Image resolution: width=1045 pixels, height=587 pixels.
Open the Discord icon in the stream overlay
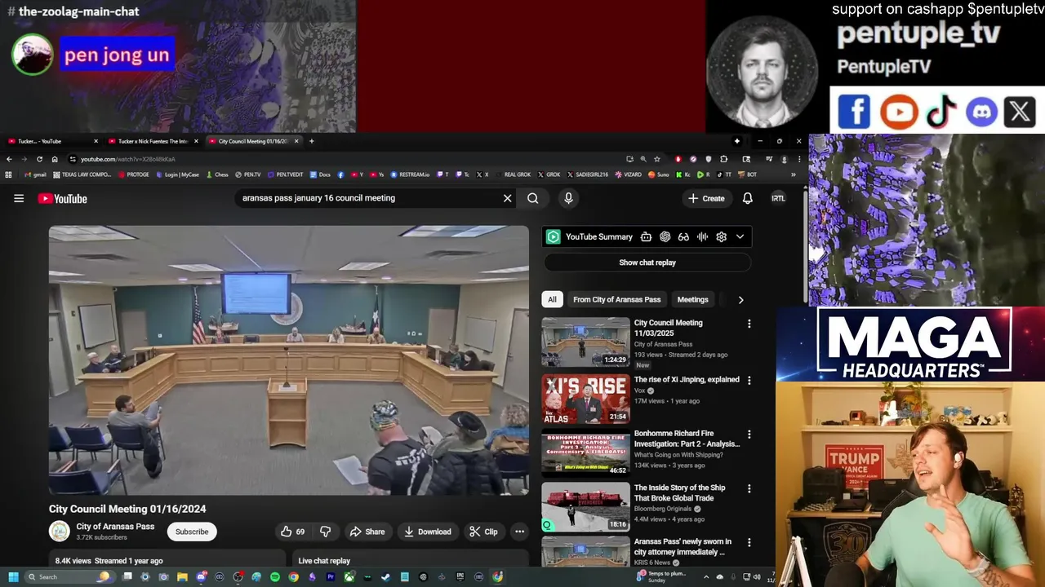tap(981, 112)
